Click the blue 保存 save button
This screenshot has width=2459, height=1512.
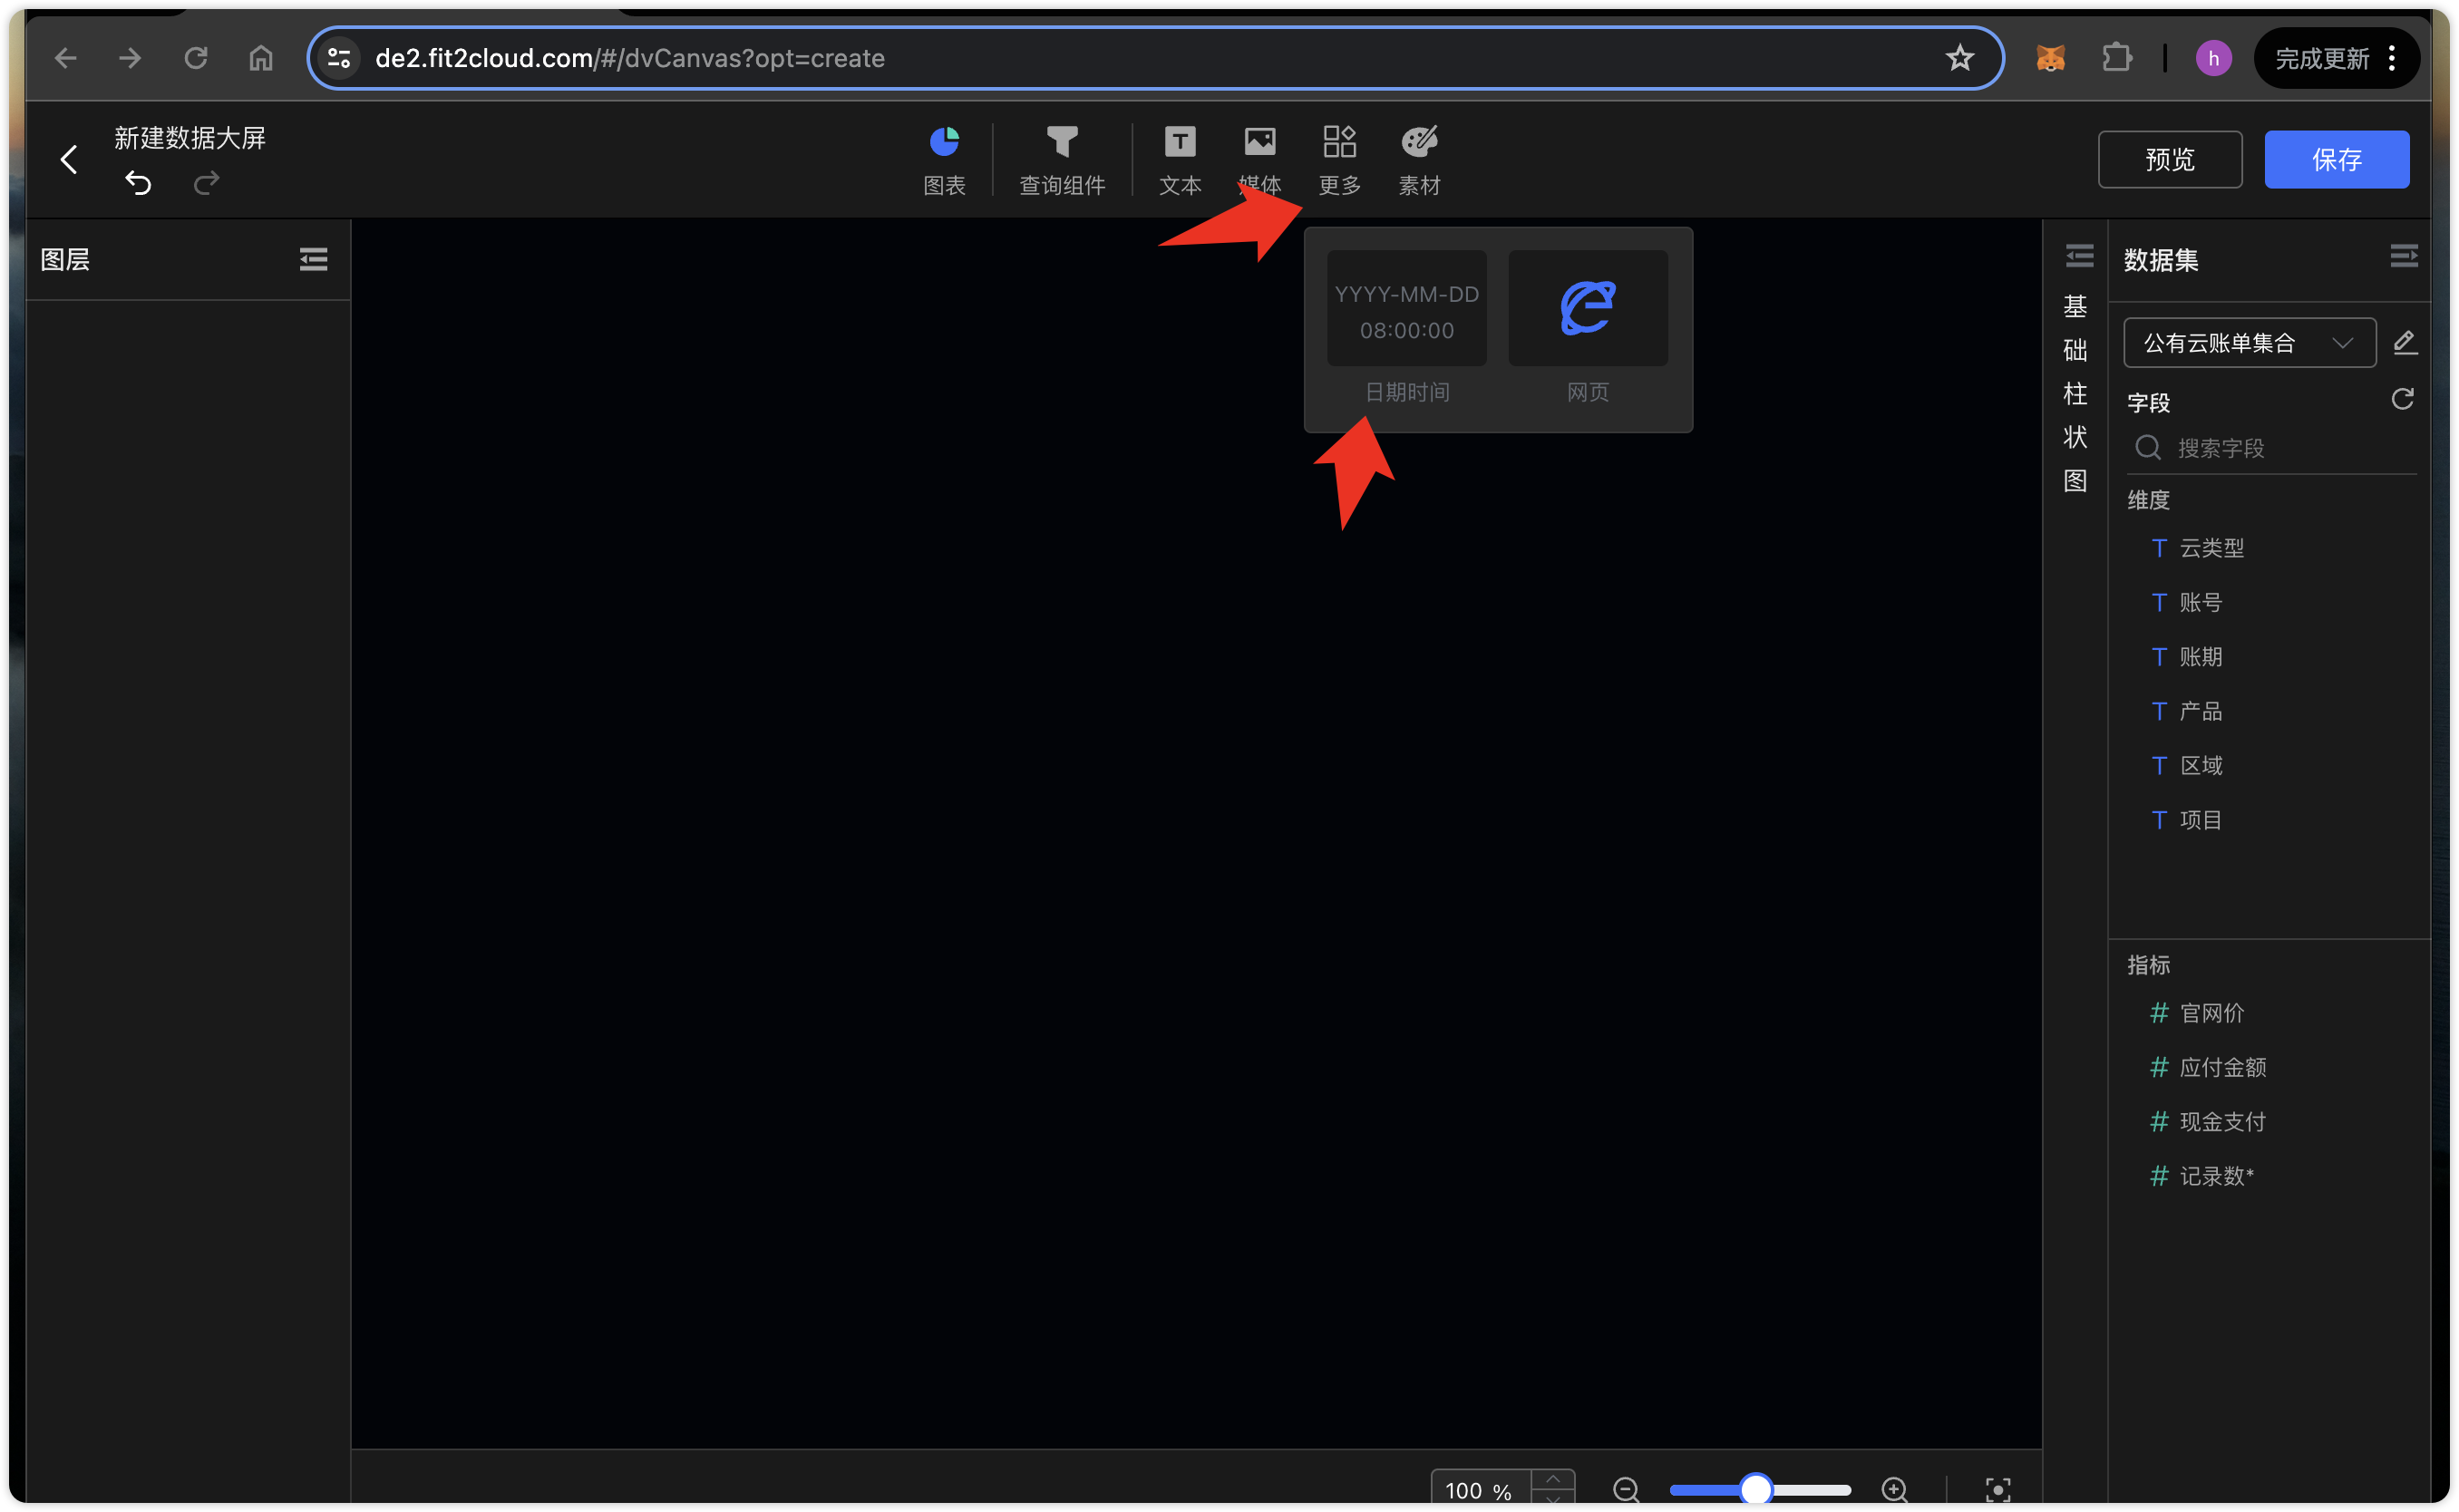tap(2336, 159)
